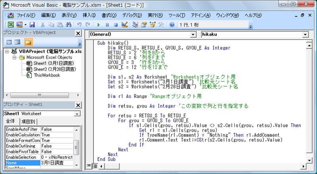317x174 pixels.
Task: Open the 編集(E) menu
Action: point(48,15)
